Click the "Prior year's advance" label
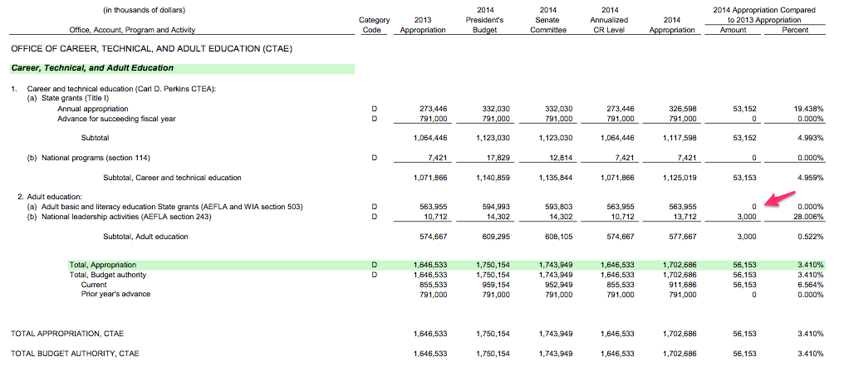844x371 pixels. 115,294
